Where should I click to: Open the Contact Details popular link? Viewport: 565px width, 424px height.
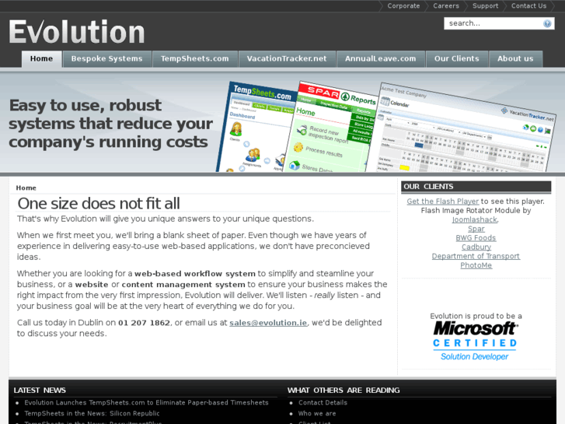(x=323, y=403)
